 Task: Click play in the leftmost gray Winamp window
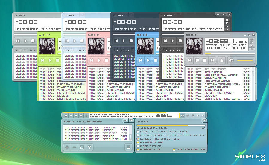coord(25,41)
